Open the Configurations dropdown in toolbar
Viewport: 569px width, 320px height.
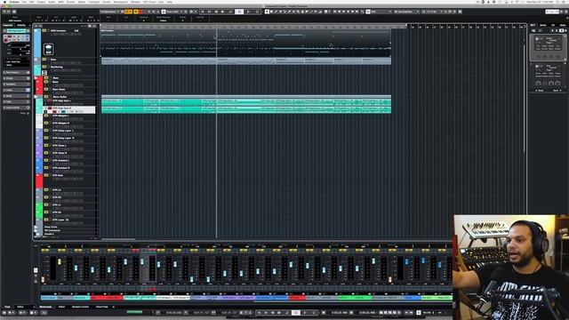tap(110, 12)
